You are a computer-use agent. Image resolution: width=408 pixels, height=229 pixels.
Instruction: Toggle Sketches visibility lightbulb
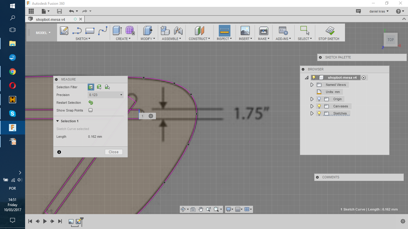319,113
